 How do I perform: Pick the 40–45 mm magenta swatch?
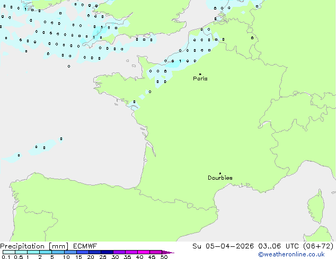coord(144,252)
